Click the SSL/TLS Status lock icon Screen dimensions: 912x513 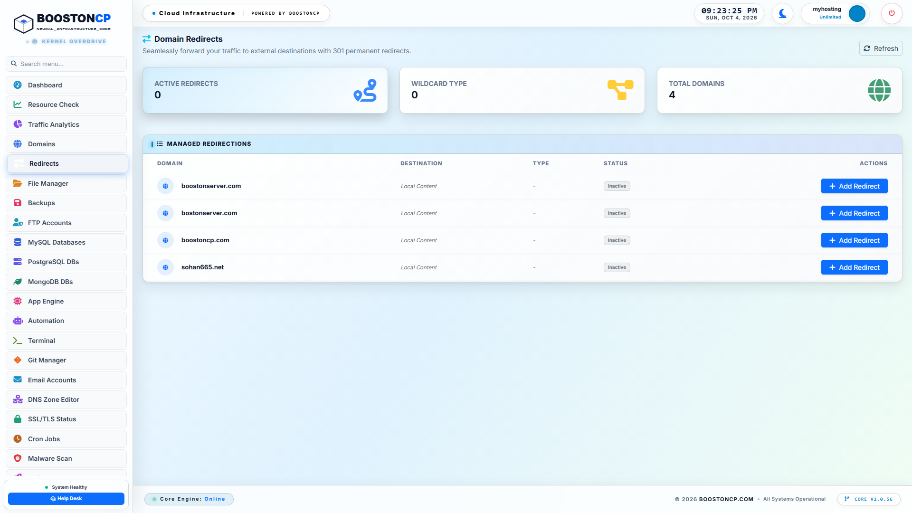18,419
